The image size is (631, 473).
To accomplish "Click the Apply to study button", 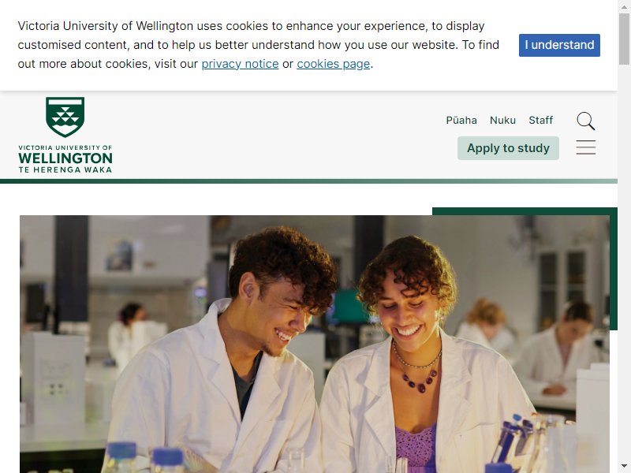I will coord(508,148).
